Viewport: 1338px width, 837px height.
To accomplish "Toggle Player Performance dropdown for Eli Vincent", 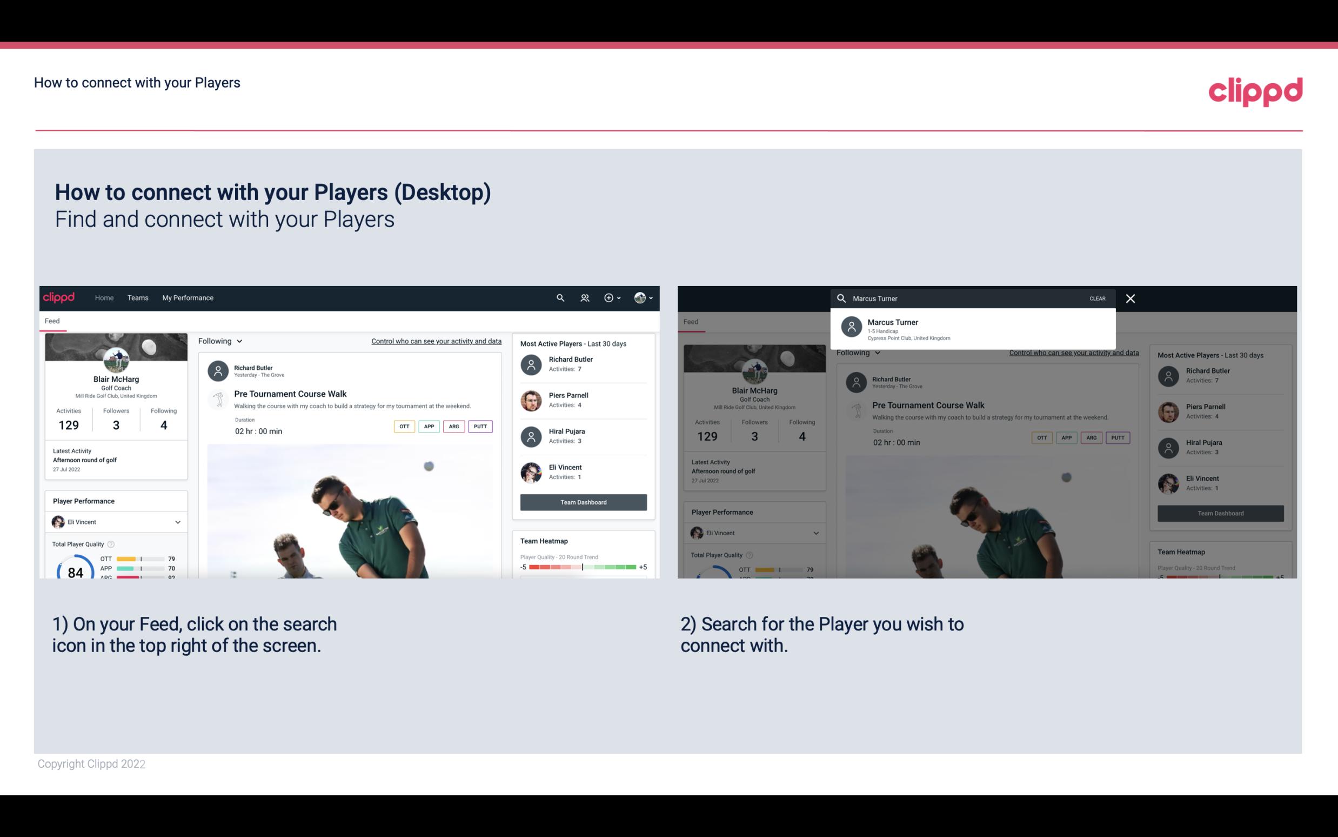I will point(176,522).
